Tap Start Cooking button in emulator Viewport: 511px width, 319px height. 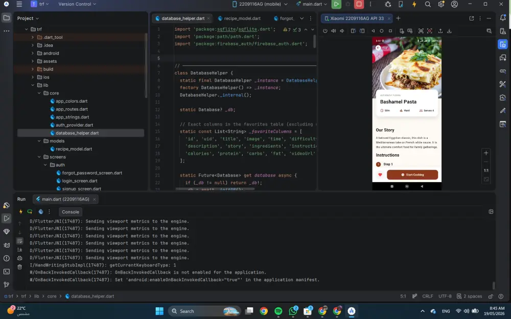point(412,175)
